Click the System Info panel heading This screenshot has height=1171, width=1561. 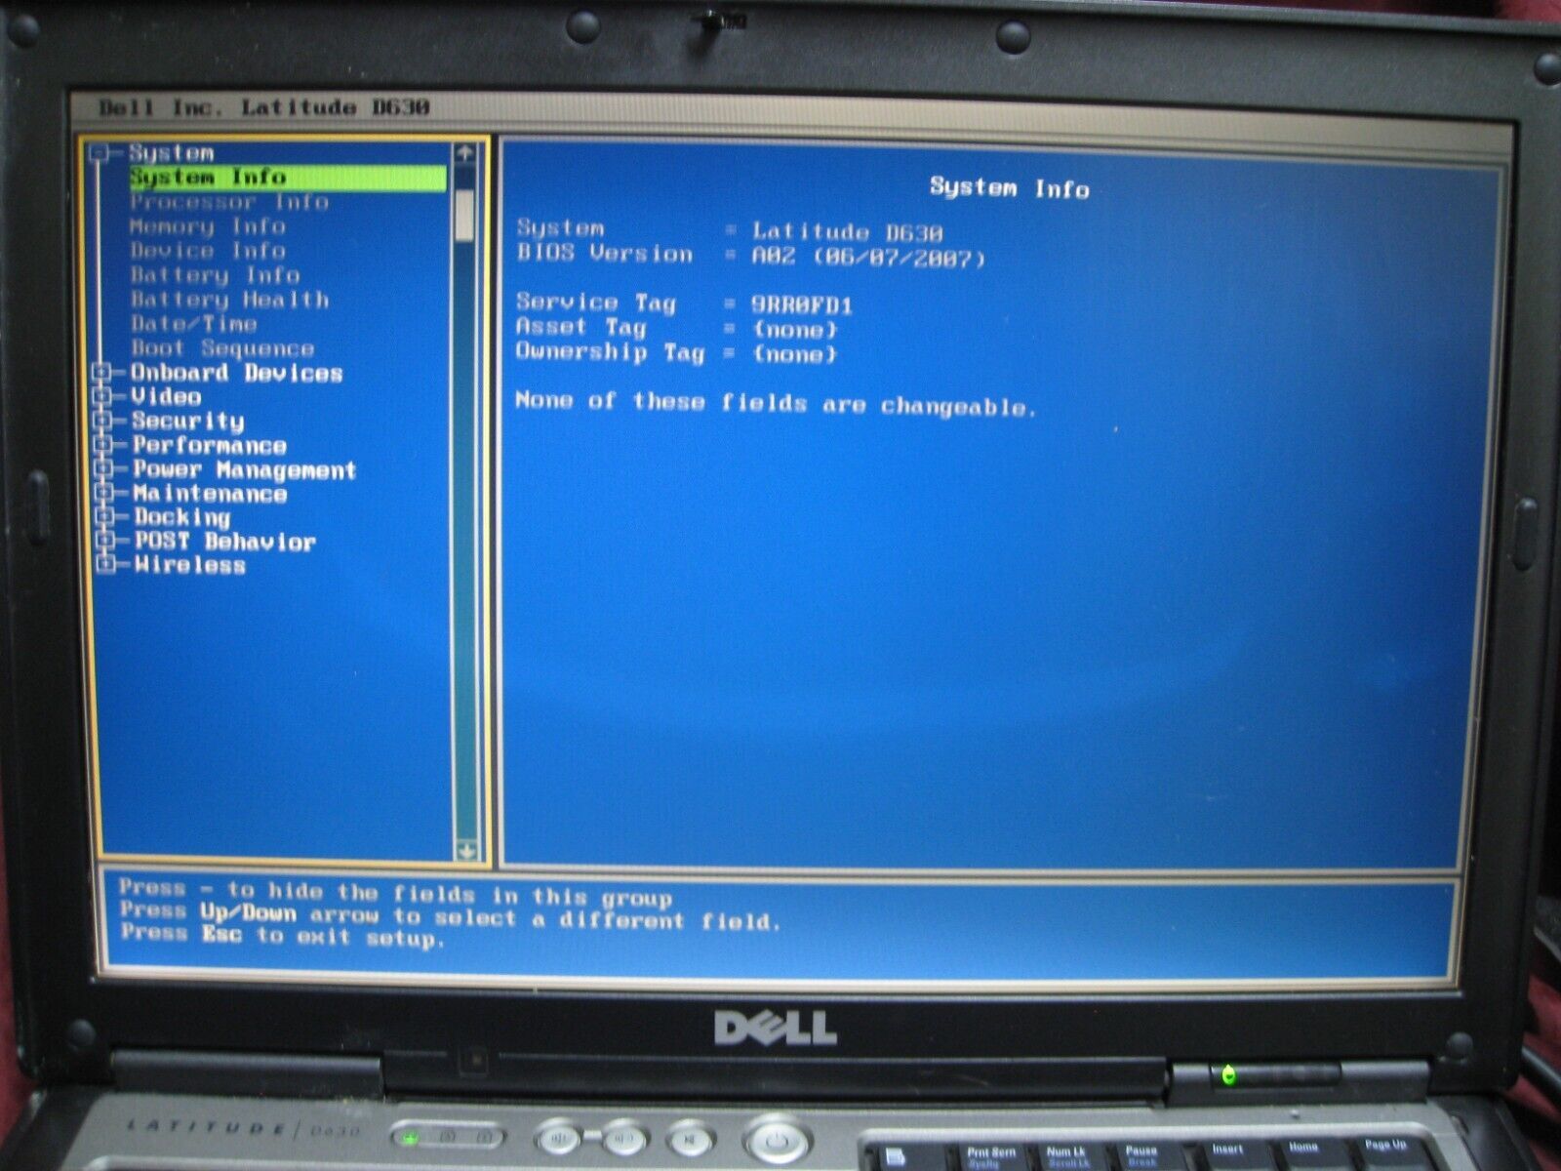[x=1009, y=186]
